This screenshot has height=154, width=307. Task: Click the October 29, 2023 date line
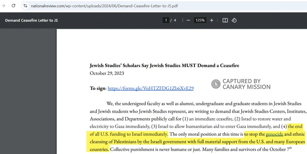[107, 73]
